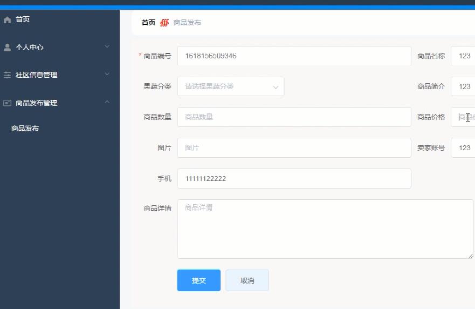Image resolution: width=475 pixels, height=309 pixels.
Task: Click the home icon in sidebar
Action: coord(7,20)
